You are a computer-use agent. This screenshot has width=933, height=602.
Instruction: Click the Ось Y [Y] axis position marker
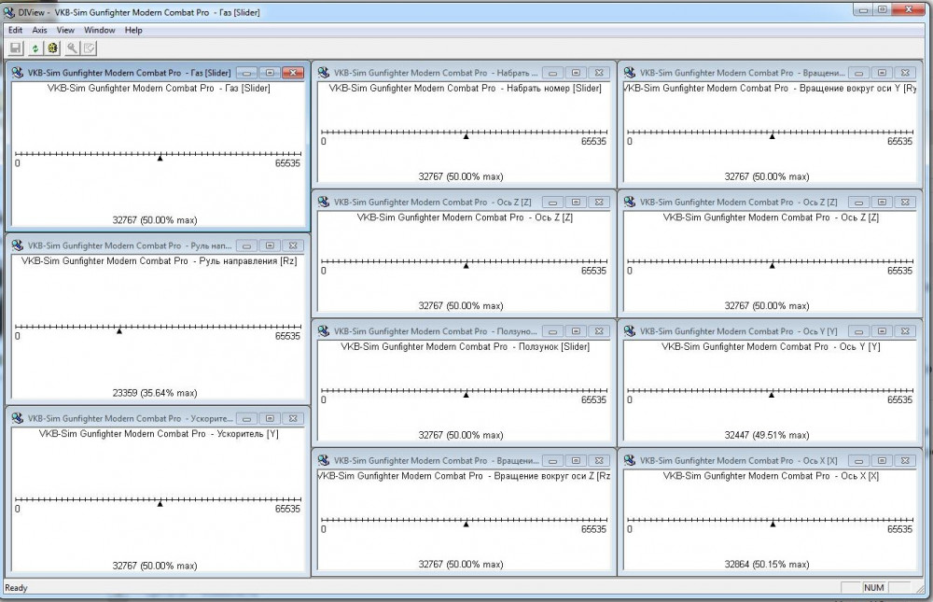click(x=771, y=395)
